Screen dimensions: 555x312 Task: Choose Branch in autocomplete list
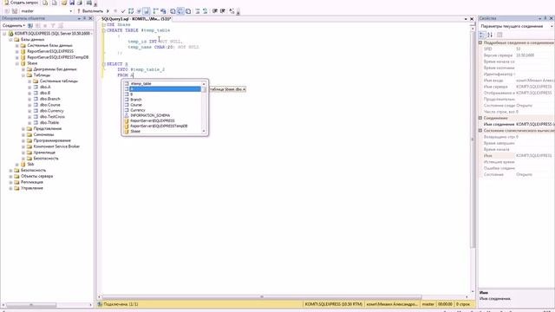[x=162, y=100]
